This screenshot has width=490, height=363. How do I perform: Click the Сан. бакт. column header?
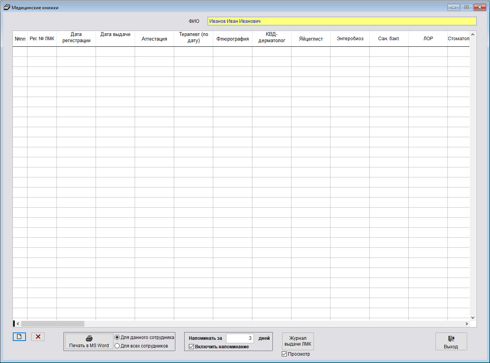pyautogui.click(x=389, y=39)
